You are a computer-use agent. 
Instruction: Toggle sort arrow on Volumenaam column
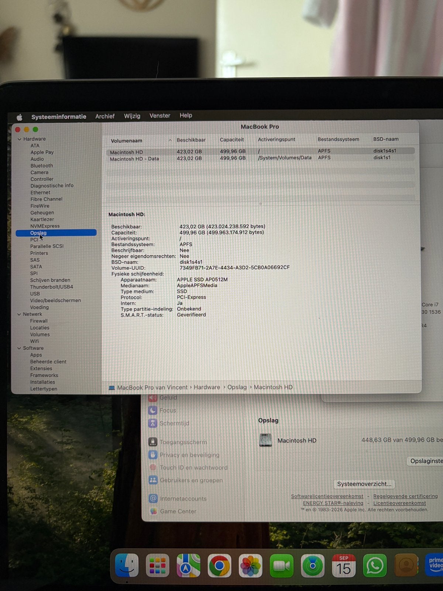point(170,140)
